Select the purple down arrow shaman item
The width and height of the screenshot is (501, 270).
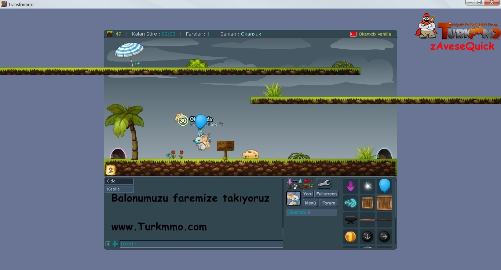click(351, 186)
